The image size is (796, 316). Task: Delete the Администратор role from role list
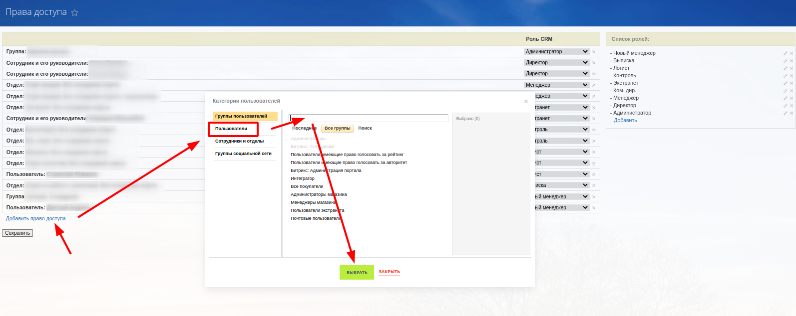(792, 113)
